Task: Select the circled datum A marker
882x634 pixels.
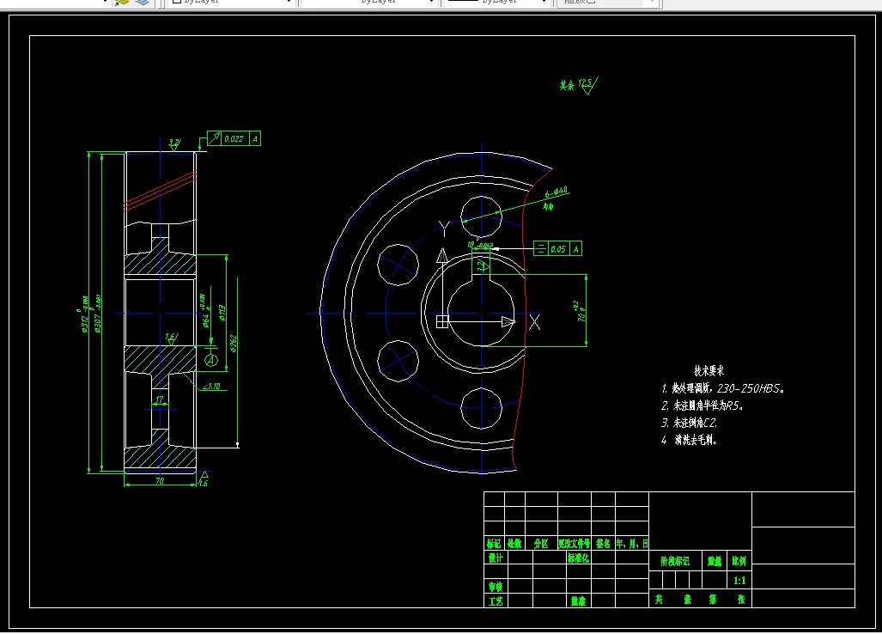Action: [x=211, y=360]
